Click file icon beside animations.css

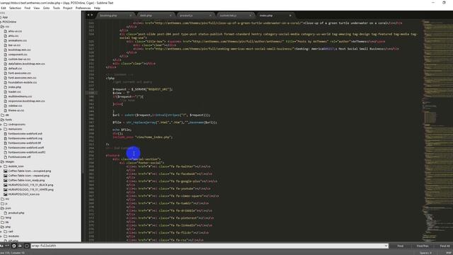[6, 40]
